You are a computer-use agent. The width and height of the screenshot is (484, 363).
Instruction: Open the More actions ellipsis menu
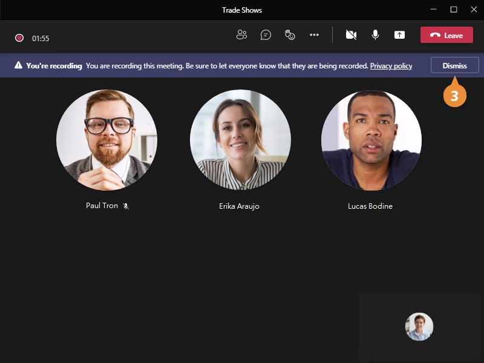tap(314, 35)
